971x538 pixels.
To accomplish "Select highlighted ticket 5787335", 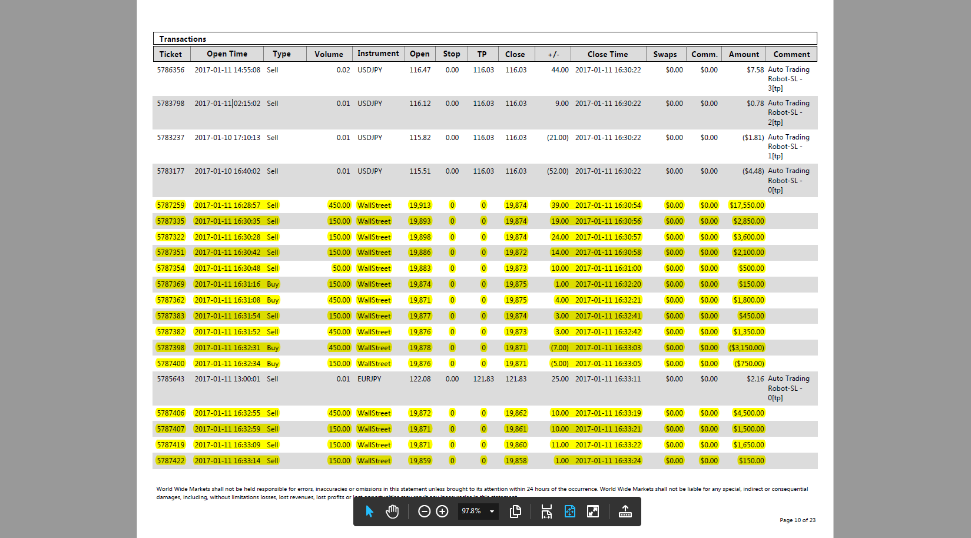I will click(171, 221).
